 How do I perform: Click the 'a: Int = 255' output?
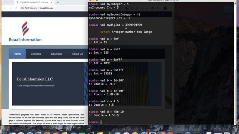pos(99,53)
